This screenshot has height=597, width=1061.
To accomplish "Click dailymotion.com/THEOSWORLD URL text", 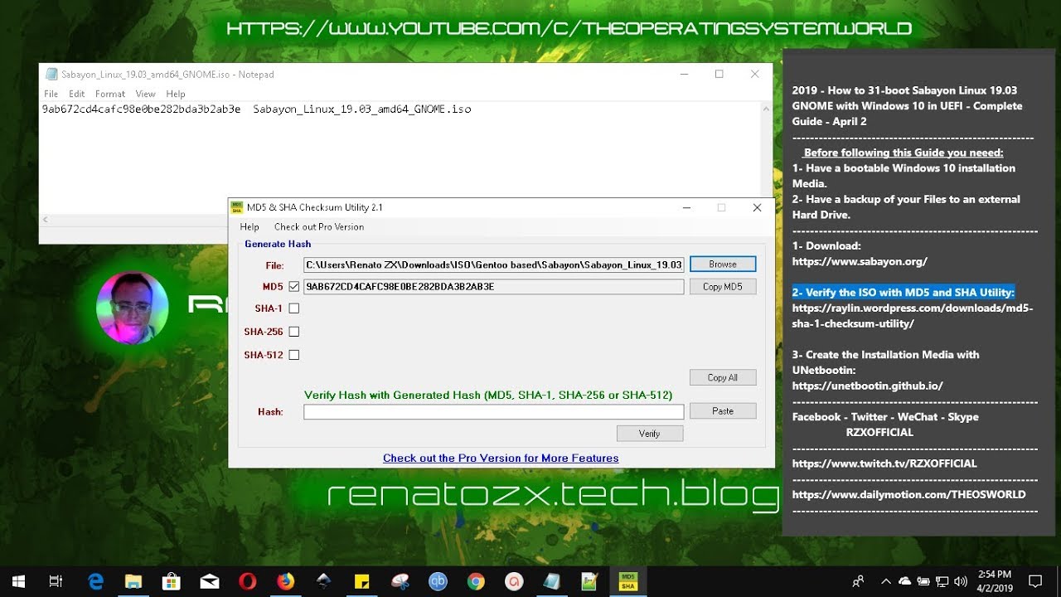I will (908, 494).
